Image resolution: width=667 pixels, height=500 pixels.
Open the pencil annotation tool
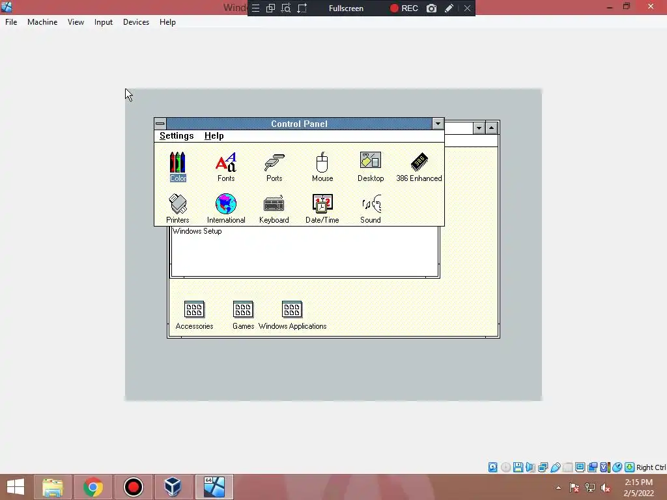tap(449, 8)
